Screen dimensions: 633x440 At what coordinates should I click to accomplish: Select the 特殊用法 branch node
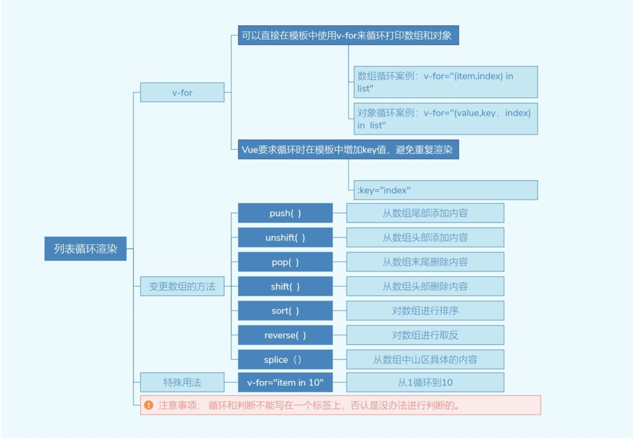pos(182,382)
